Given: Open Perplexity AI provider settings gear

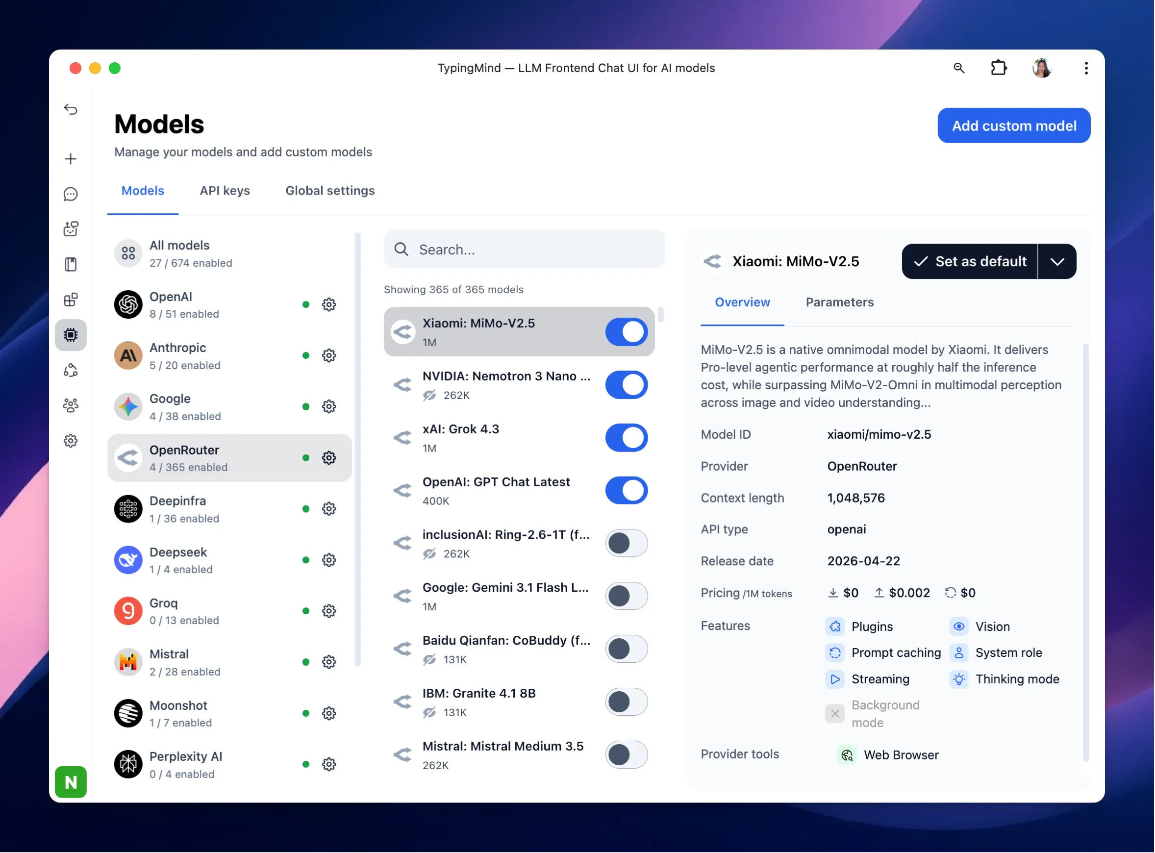Looking at the screenshot, I should tap(329, 765).
